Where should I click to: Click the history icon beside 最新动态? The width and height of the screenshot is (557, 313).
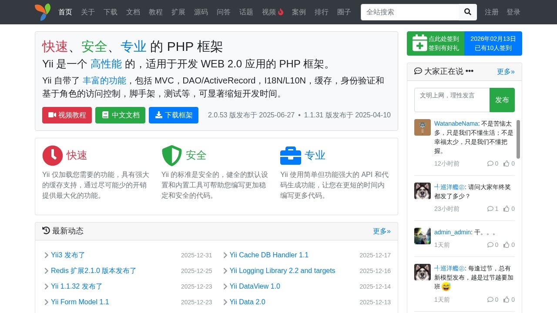pos(46,230)
